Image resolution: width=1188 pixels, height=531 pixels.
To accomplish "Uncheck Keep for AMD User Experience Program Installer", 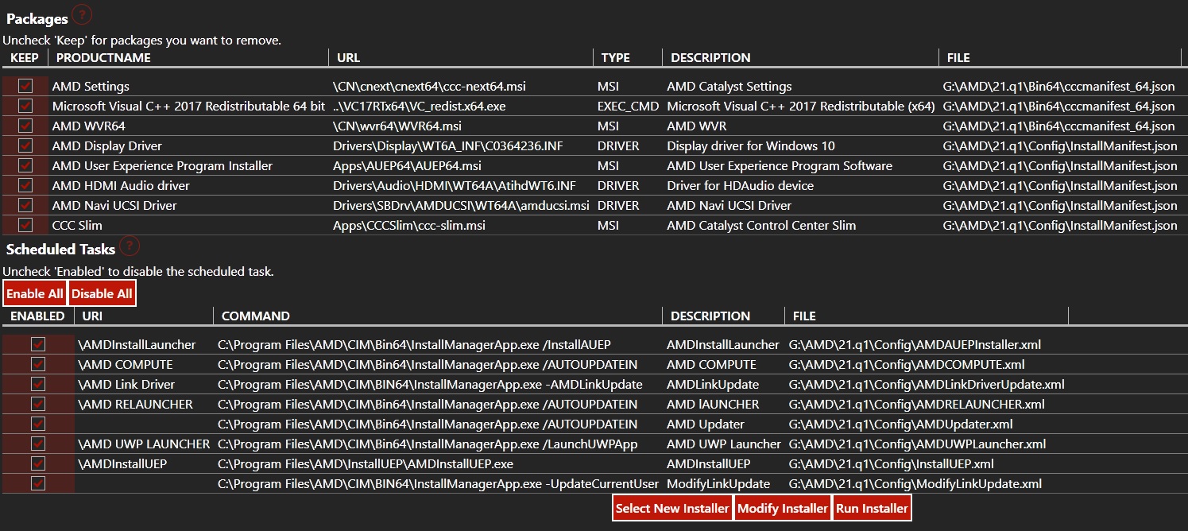I will (x=25, y=165).
